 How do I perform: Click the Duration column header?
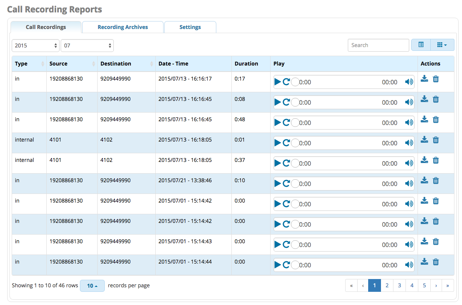click(251, 64)
